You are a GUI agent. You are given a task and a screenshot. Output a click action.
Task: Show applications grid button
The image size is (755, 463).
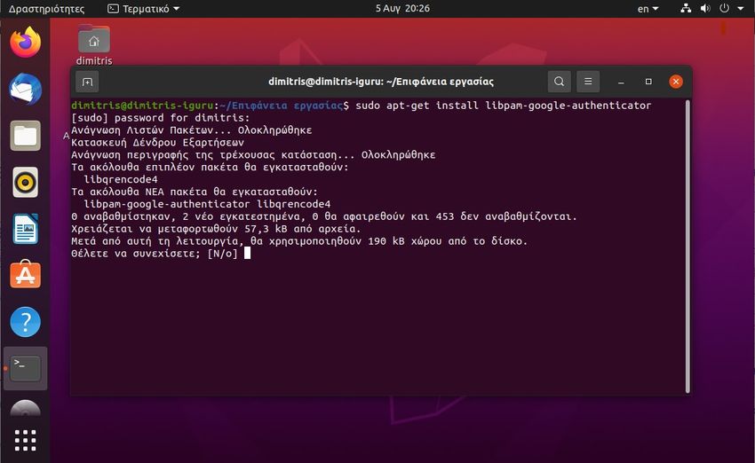click(26, 441)
